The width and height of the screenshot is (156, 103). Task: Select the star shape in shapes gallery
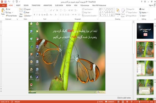112,15
